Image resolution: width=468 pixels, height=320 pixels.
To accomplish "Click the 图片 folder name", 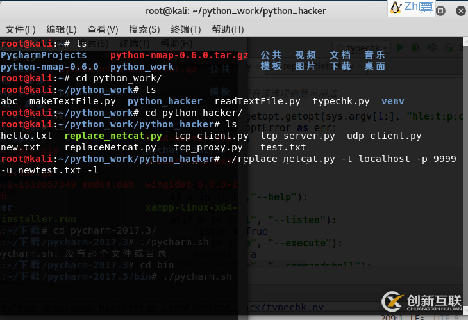I will (x=306, y=66).
